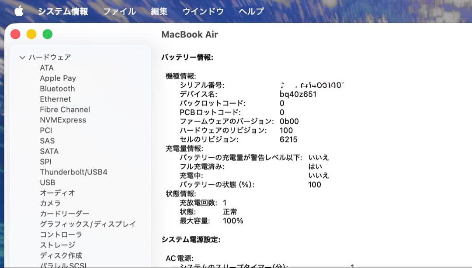The height and width of the screenshot is (268, 472).
Task: Open the ウインドウ menu
Action: coord(203,11)
